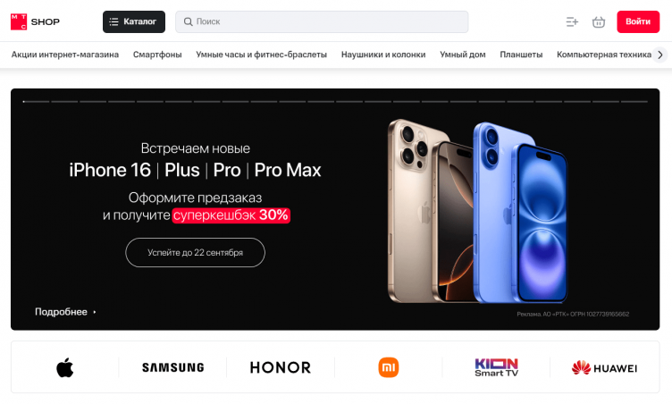Open the Honor brand logo
672x404 pixels.
281,367
